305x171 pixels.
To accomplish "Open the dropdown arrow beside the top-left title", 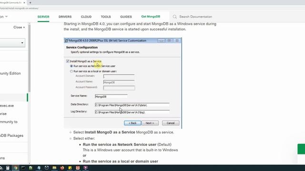I will (x=6, y=17).
